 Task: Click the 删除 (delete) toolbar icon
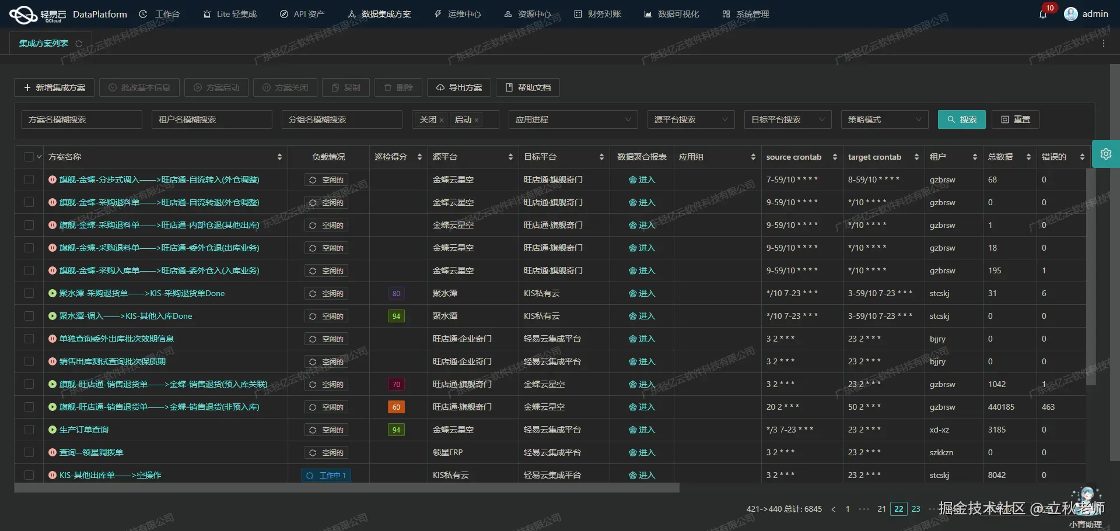[x=388, y=87]
